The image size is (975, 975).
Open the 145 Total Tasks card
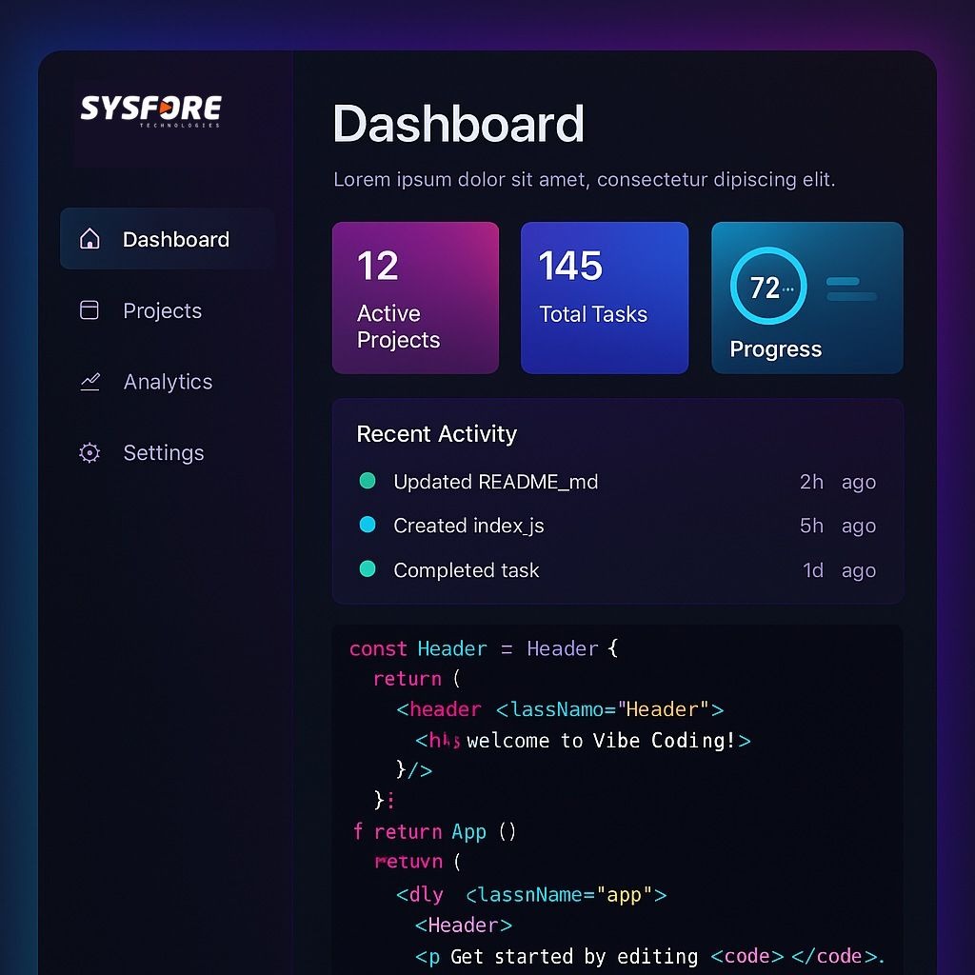[604, 296]
